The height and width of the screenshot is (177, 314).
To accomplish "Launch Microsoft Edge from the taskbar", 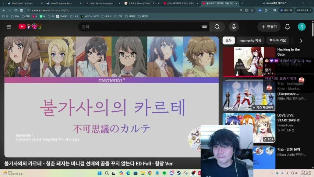I will [x=128, y=173].
